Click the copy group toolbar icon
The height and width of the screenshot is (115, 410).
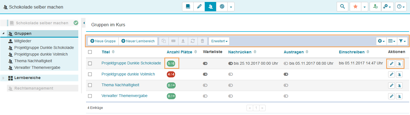pos(164,41)
